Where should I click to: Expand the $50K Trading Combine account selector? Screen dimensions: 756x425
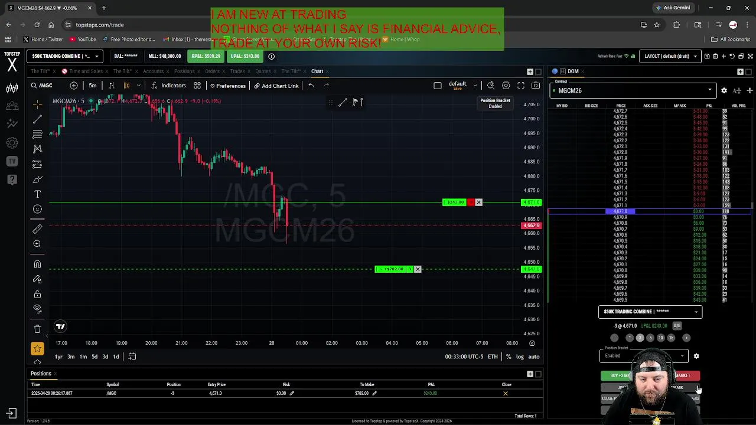point(65,56)
